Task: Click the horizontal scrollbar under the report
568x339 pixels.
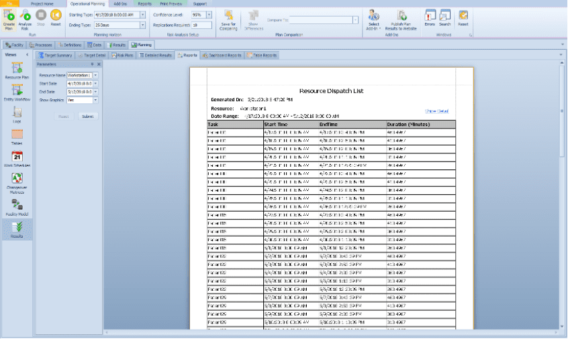Action: point(332,332)
